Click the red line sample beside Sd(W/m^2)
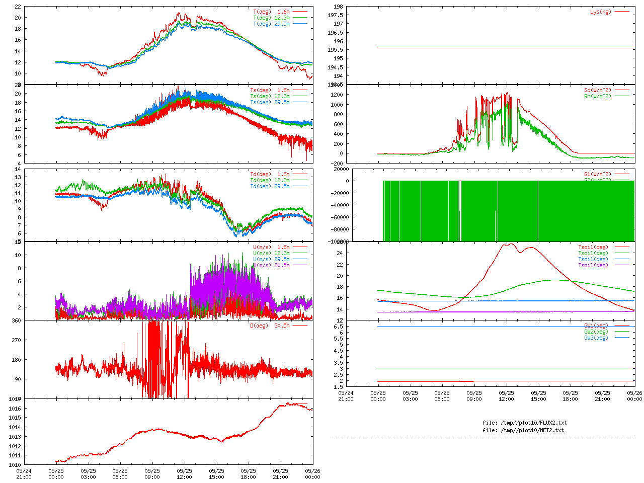The height and width of the screenshot is (483, 644). (622, 90)
